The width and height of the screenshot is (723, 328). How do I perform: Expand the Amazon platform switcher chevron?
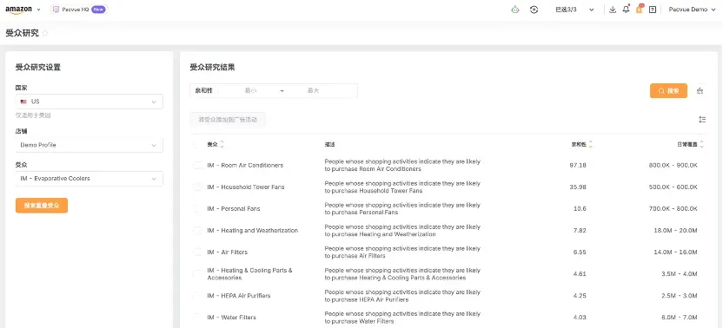point(39,10)
